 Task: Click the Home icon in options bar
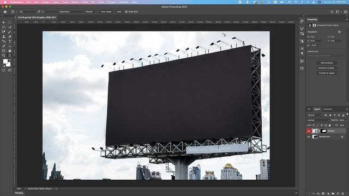coord(5,12)
